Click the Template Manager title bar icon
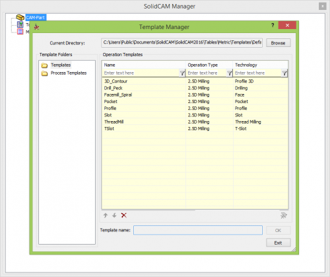This screenshot has width=330, height=277. (x=36, y=27)
